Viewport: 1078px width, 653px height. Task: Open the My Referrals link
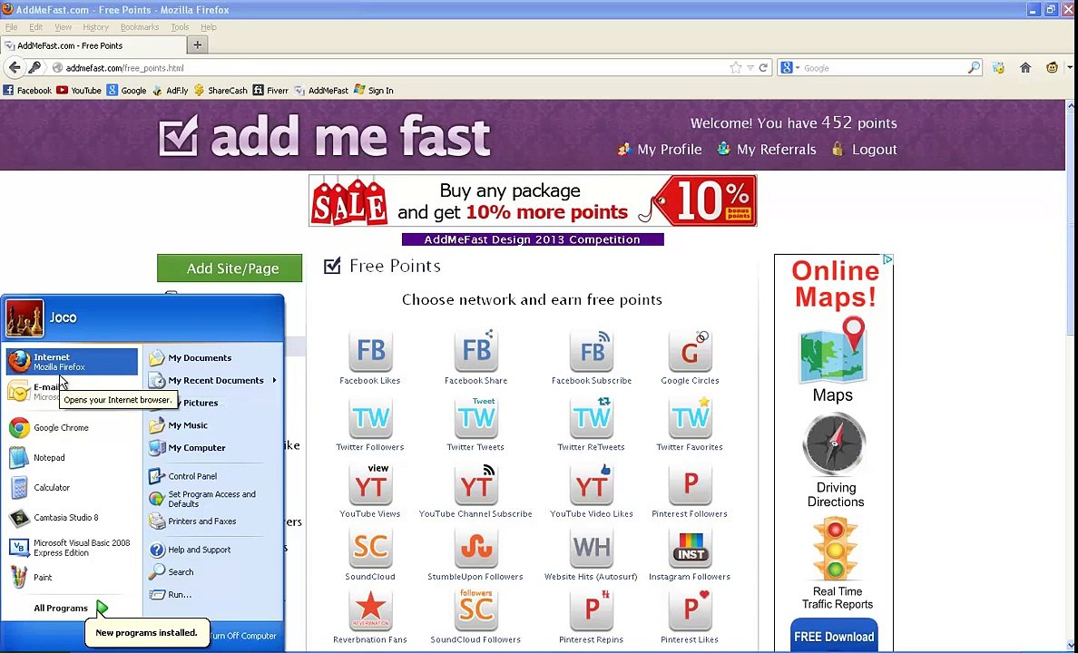point(767,149)
